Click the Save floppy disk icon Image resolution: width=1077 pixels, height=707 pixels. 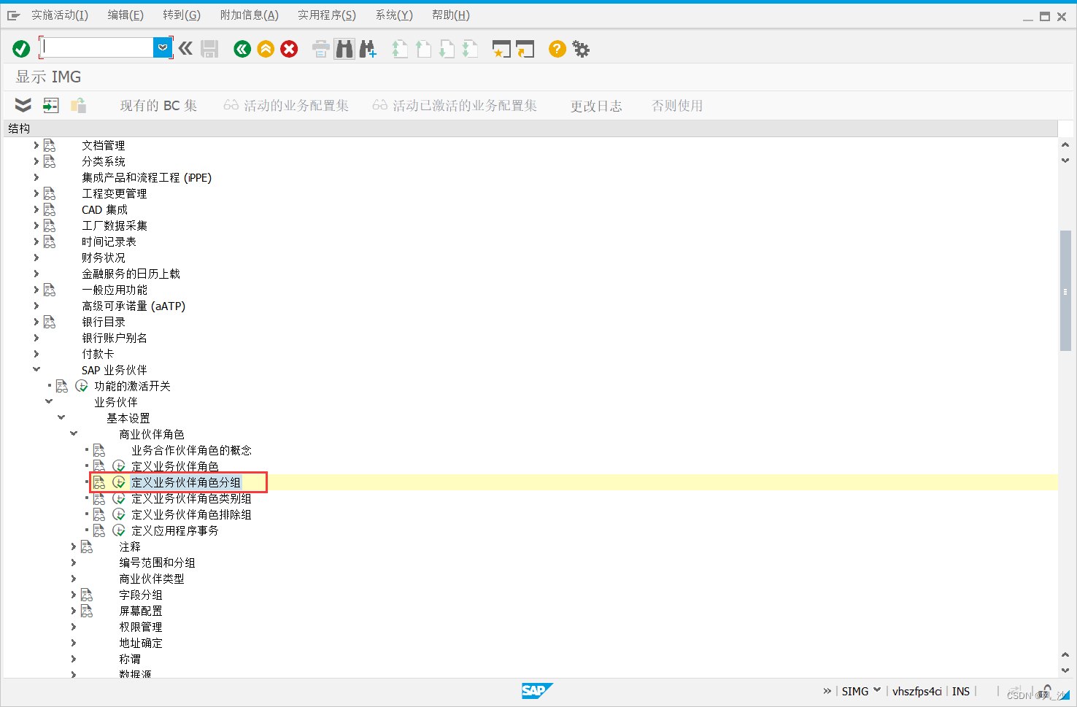point(209,49)
